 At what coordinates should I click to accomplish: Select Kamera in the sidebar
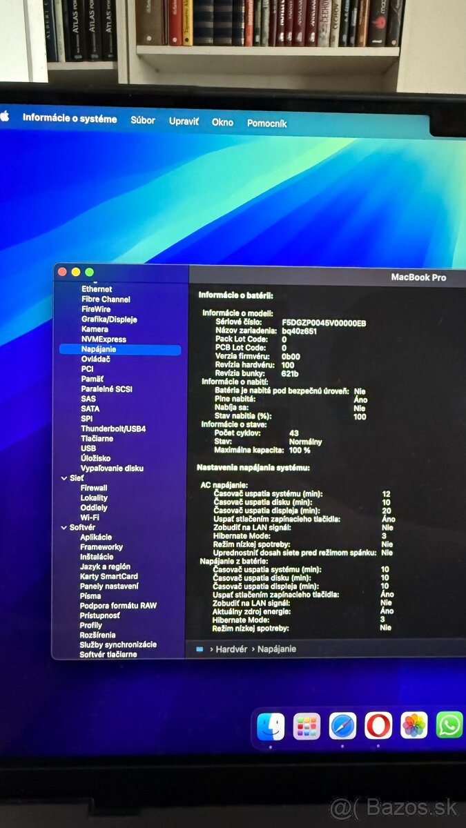tap(95, 329)
